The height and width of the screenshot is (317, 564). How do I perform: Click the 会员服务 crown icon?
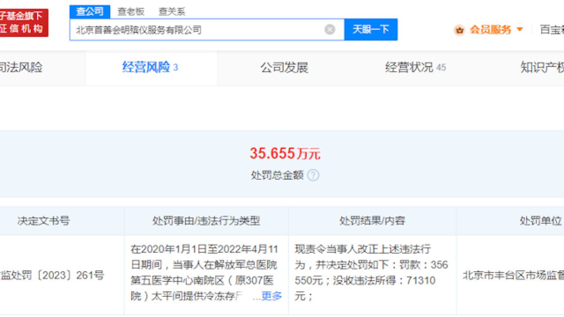pyautogui.click(x=460, y=30)
